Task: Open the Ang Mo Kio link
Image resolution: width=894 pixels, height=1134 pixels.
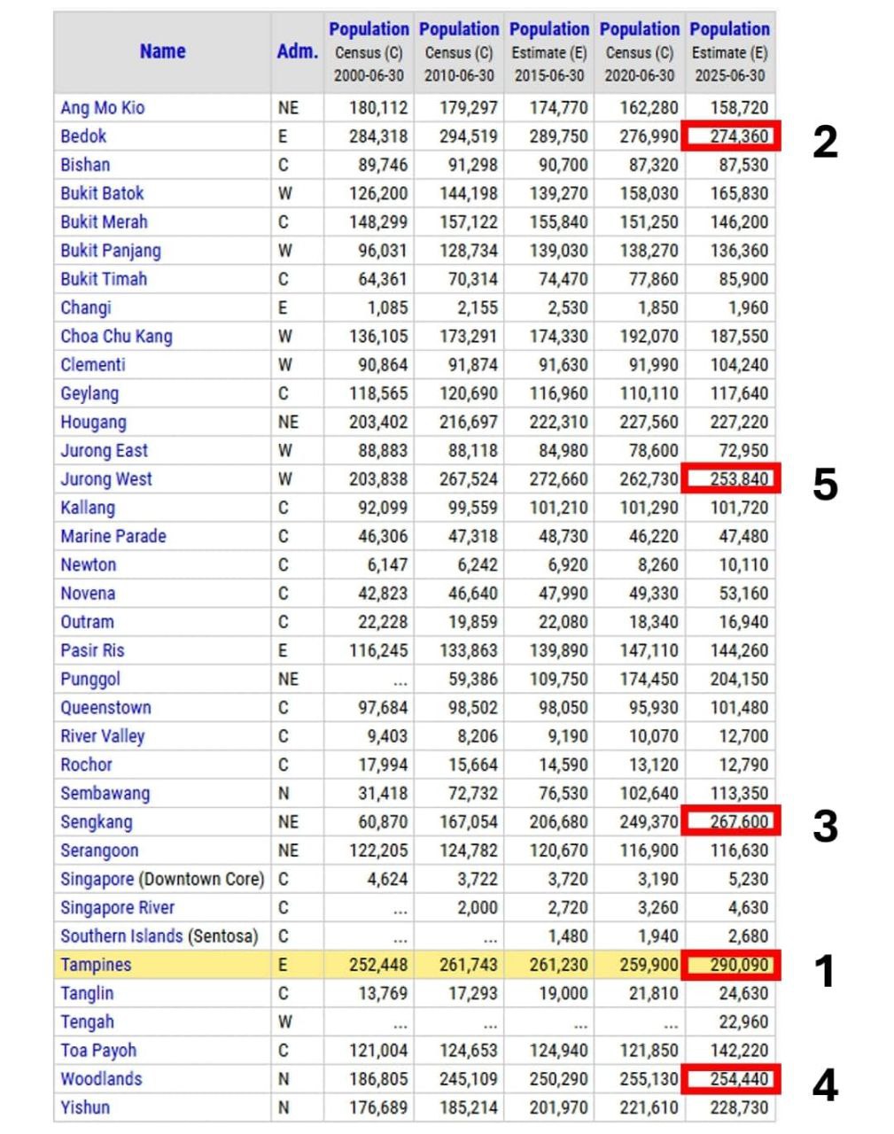Action: [102, 108]
